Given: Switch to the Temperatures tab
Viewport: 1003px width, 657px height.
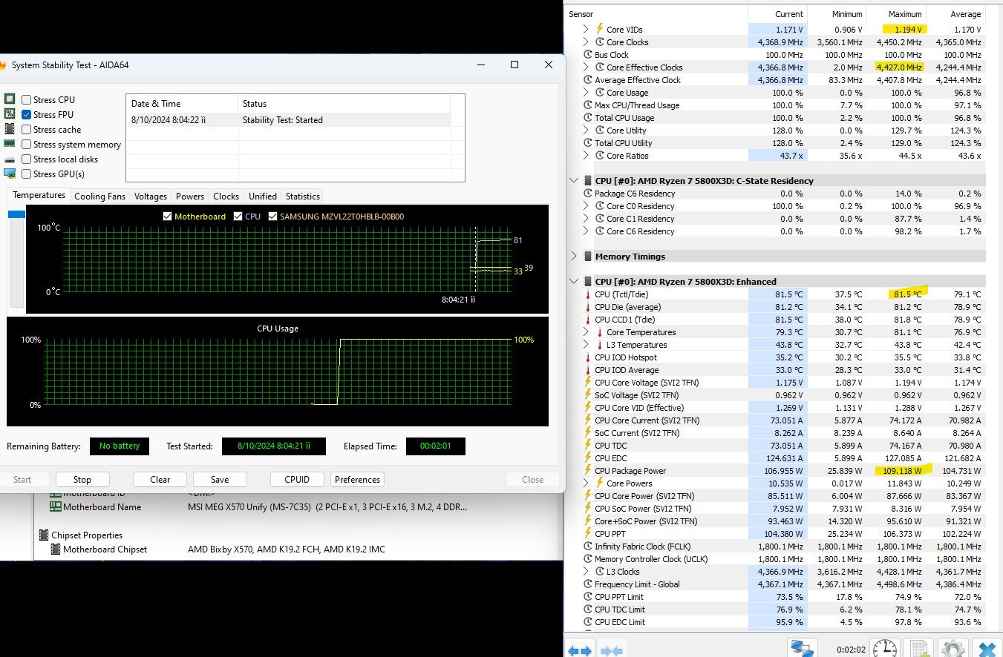Looking at the screenshot, I should pyautogui.click(x=39, y=196).
